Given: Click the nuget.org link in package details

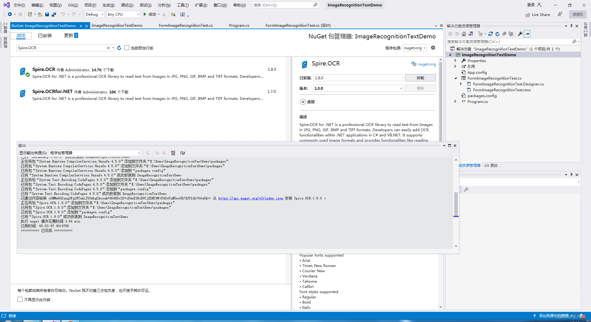Looking at the screenshot, I should point(427,64).
